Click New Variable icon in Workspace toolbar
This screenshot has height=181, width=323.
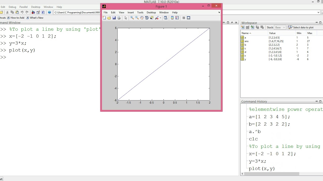(x=243, y=27)
